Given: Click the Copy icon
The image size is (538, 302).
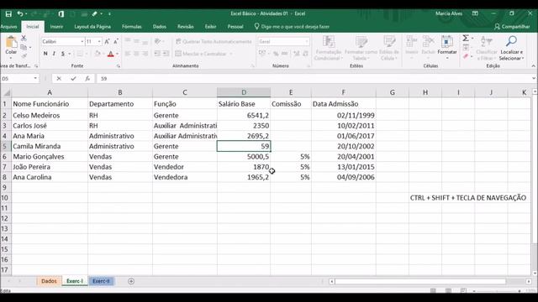Looking at the screenshot, I should [x=24, y=47].
